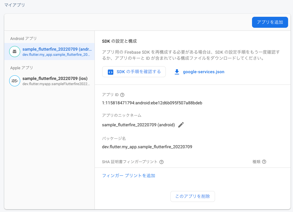Image resolution: width=293 pixels, height=212 pixels.
Task: Click the download arrow icon
Action: 177,72
